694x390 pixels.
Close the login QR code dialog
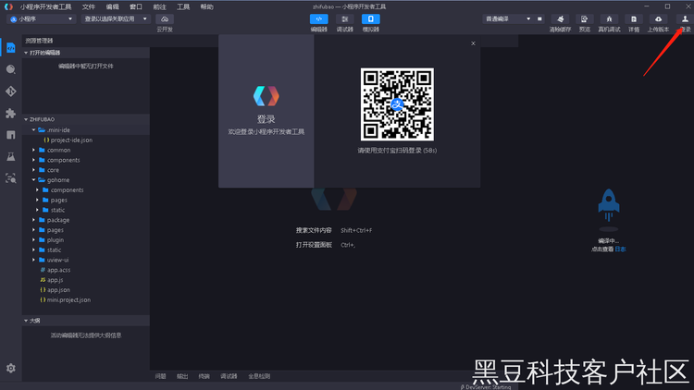click(x=473, y=43)
